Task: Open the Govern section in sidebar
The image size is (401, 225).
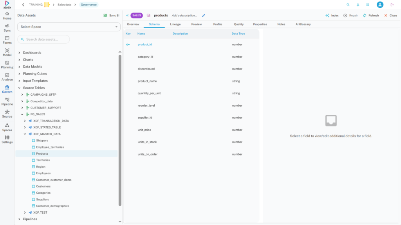Action: tap(7, 89)
